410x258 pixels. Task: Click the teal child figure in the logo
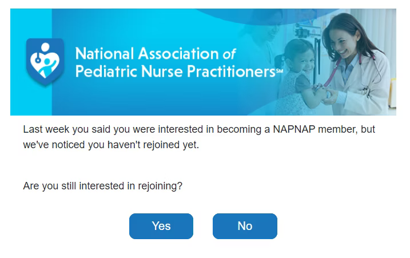point(47,68)
